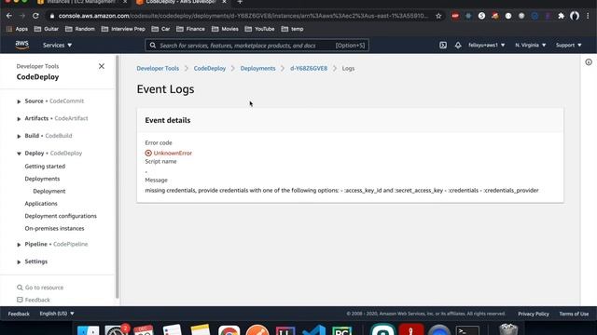Open the English (US) language dropdown

[x=57, y=314]
